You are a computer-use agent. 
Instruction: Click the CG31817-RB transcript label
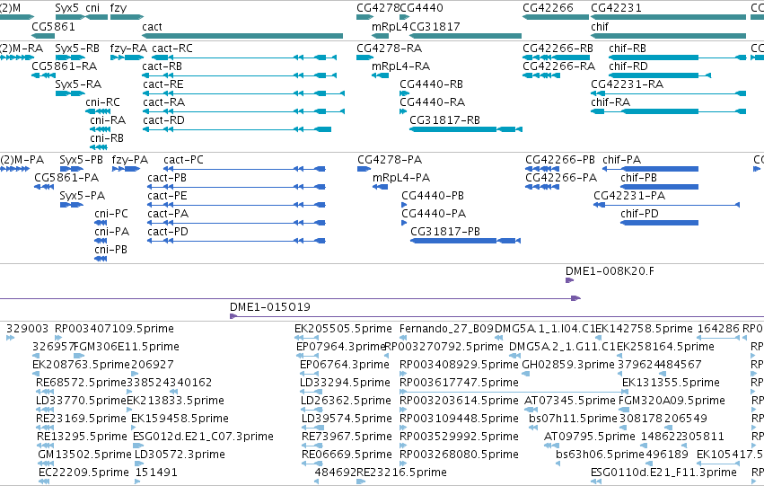point(445,120)
